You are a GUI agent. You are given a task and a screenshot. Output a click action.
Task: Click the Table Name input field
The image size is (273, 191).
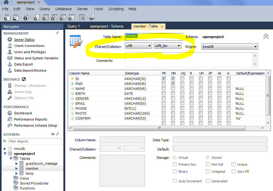click(154, 36)
